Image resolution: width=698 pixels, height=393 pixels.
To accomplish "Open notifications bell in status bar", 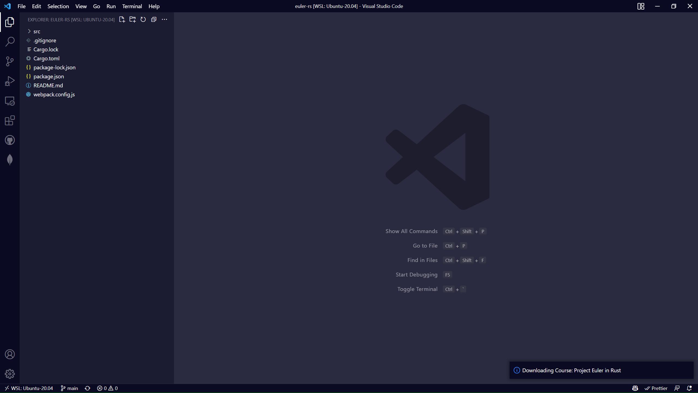I will click(689, 388).
